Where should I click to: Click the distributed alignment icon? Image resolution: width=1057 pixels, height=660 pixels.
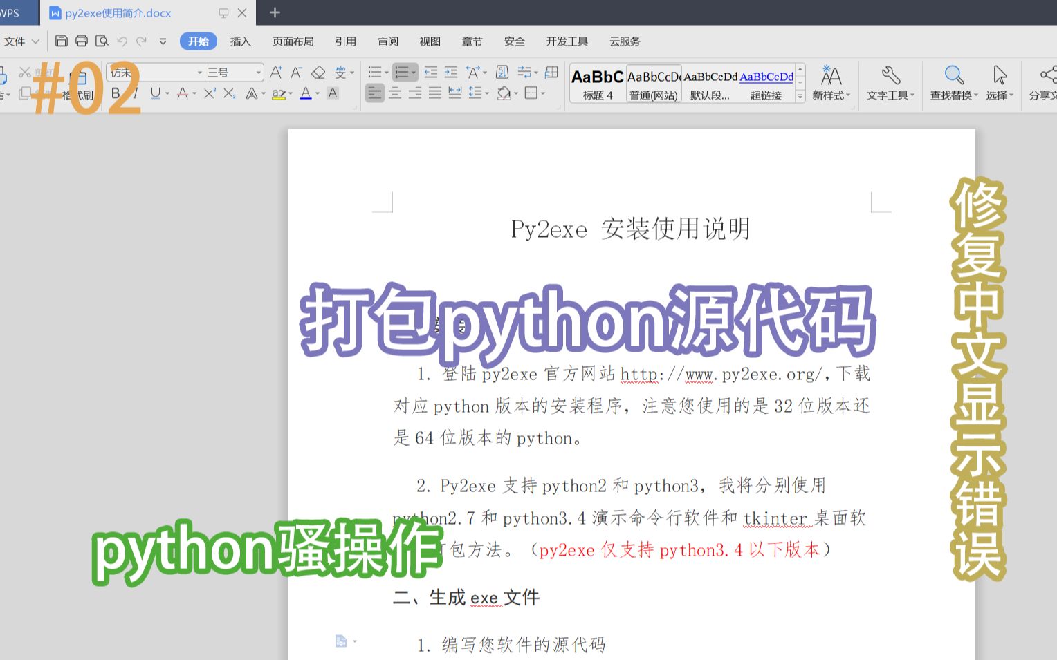[455, 93]
